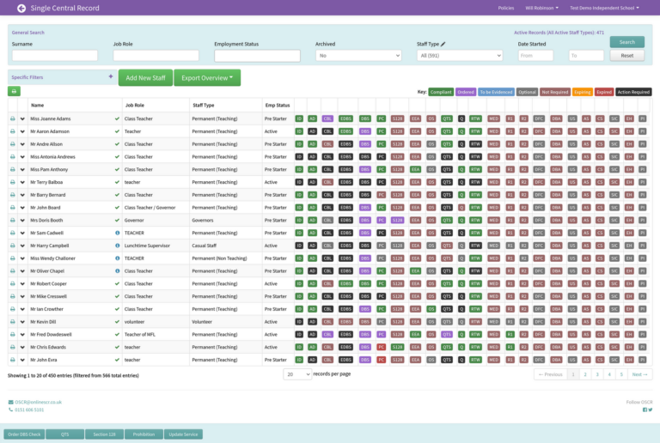Image resolution: width=660 pixels, height=443 pixels.
Task: Expand the row for Mr Aaron Adamson
Action: [23, 131]
